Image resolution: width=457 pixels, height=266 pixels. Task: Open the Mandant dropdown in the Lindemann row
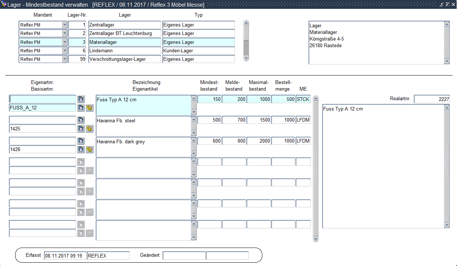(x=65, y=50)
